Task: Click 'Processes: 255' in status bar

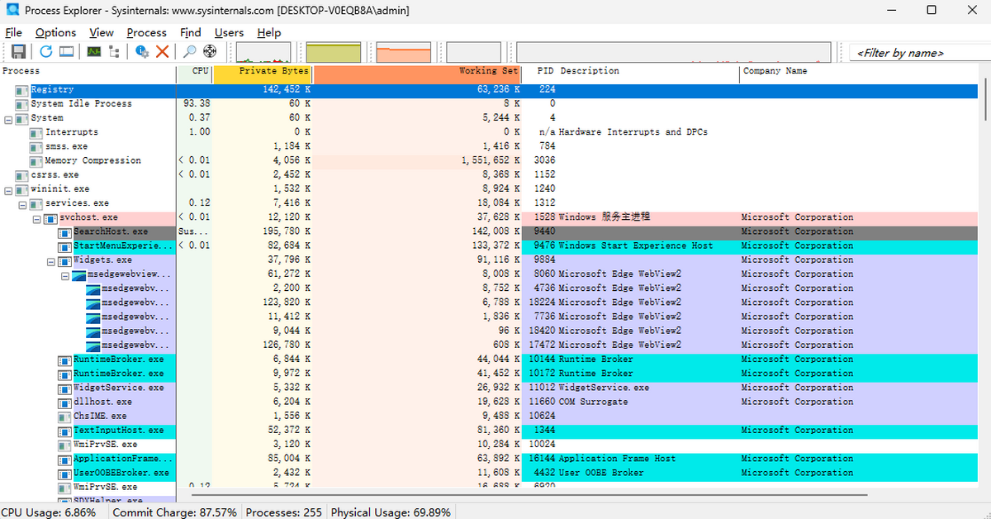Action: pos(284,512)
